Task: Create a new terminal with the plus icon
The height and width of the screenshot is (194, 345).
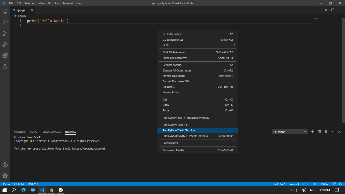Action: tap(312, 132)
